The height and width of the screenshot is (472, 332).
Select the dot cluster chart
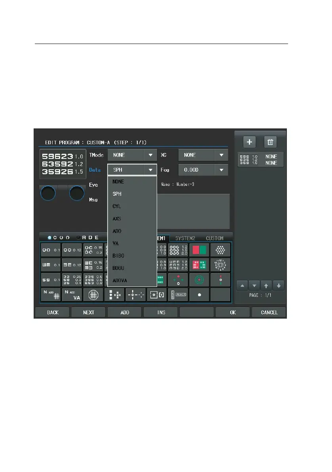click(x=220, y=250)
